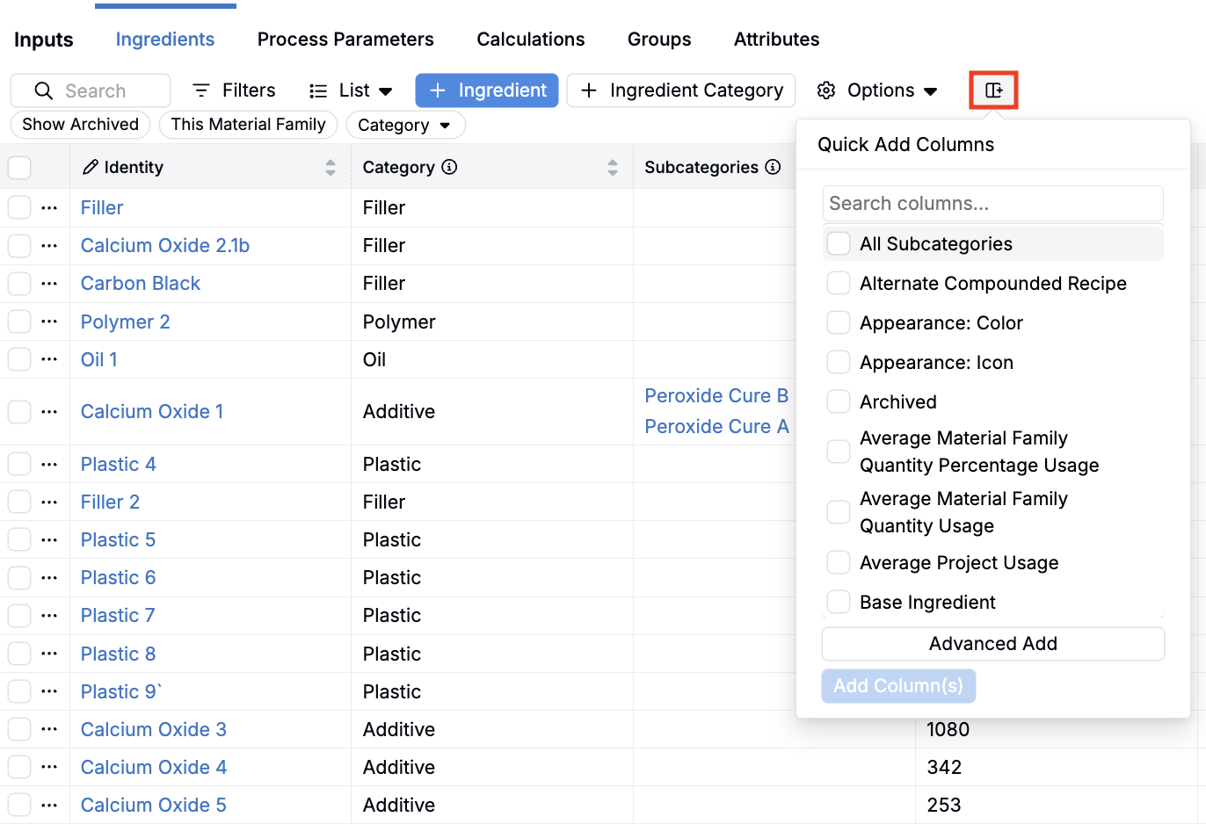Open row menu for Calcium Oxide 2.1b
This screenshot has width=1206, height=824.
tap(49, 246)
